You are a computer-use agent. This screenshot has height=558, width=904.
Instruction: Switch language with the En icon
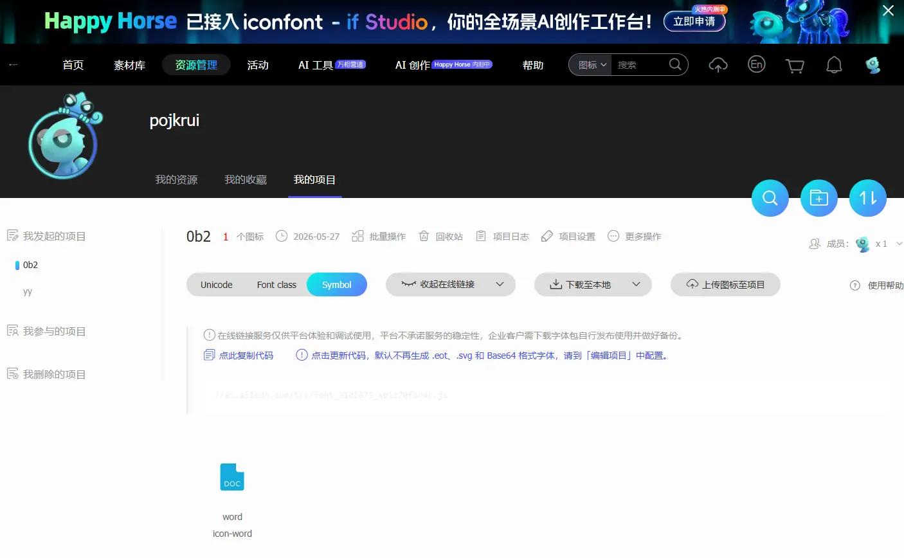point(757,64)
